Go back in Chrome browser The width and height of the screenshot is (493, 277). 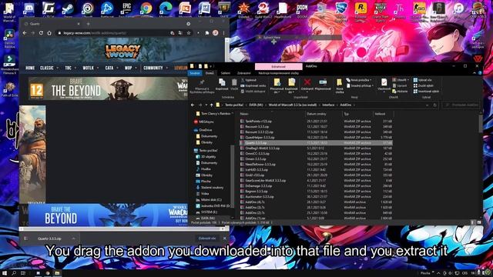pyautogui.click(x=25, y=32)
